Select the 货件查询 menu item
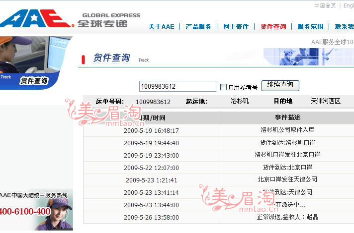The image size is (354, 233). (x=273, y=27)
